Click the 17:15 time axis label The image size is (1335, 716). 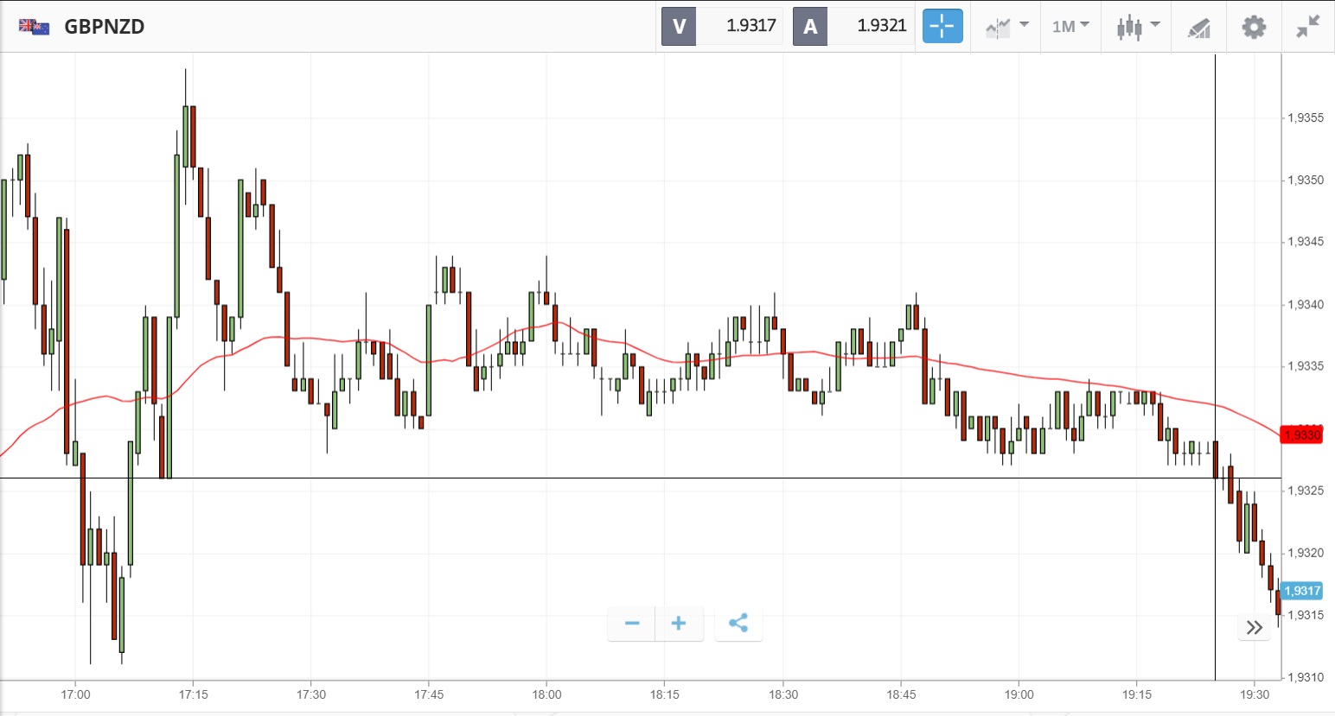pyautogui.click(x=193, y=694)
